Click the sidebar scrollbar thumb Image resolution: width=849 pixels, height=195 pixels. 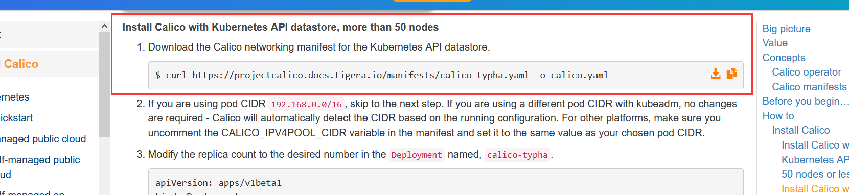(104, 84)
